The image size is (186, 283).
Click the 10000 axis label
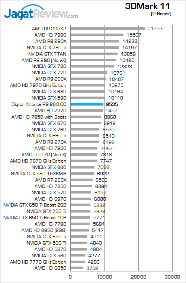coord(104,277)
